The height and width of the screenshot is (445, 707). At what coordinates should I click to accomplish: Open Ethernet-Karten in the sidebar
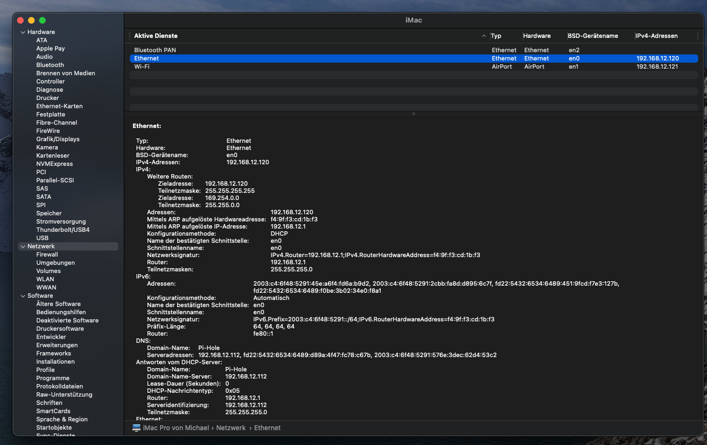(x=59, y=106)
